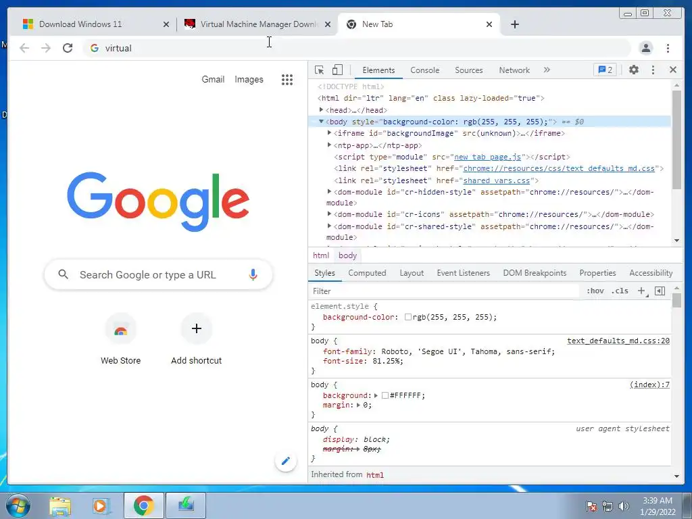Open the shared_vars.css link
This screenshot has width=692, height=519.
tap(496, 180)
